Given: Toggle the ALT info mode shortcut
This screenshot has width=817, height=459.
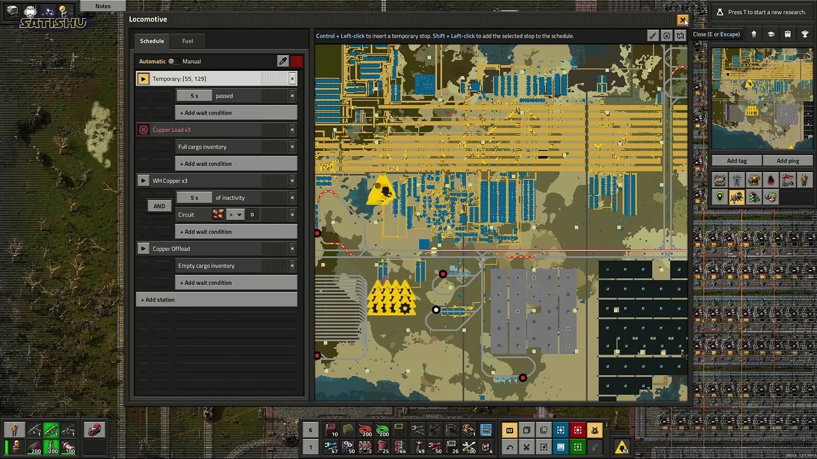Looking at the screenshot, I should 509,430.
